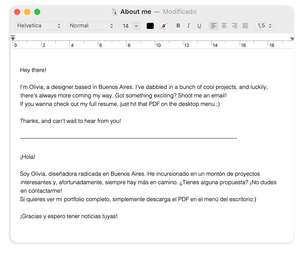Click text '¿Tienes alguna propuesta?'
This screenshot has width=304, height=255.
(x=214, y=183)
